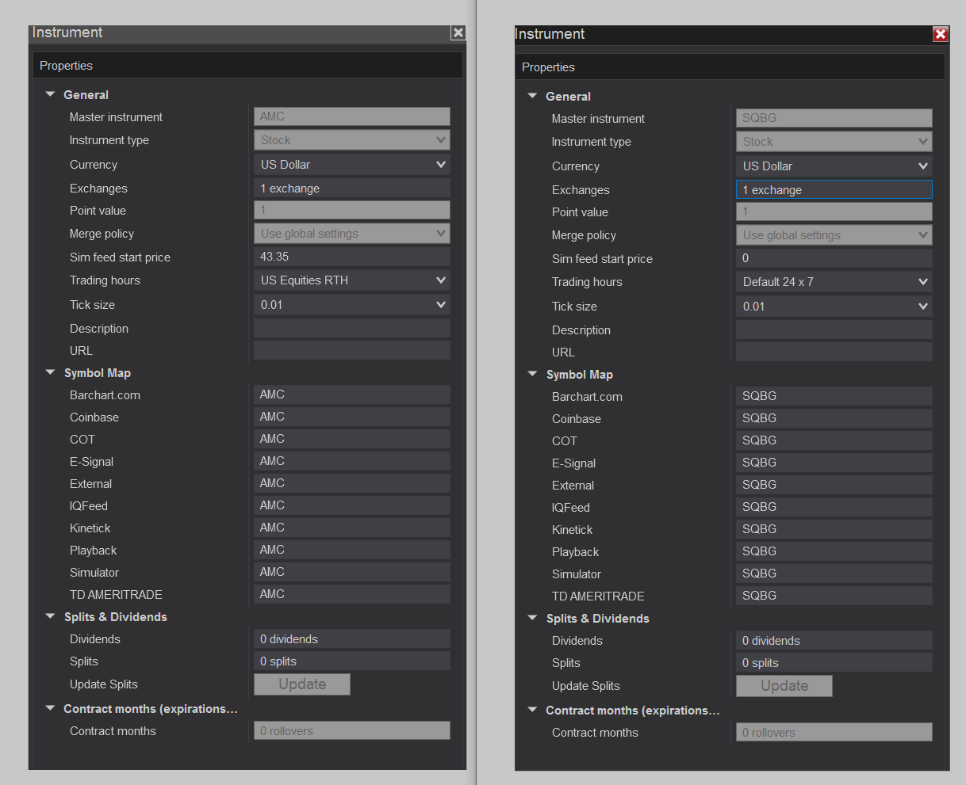Collapse General section in SQBG instrument window
Image resolution: width=966 pixels, height=785 pixels.
[532, 96]
